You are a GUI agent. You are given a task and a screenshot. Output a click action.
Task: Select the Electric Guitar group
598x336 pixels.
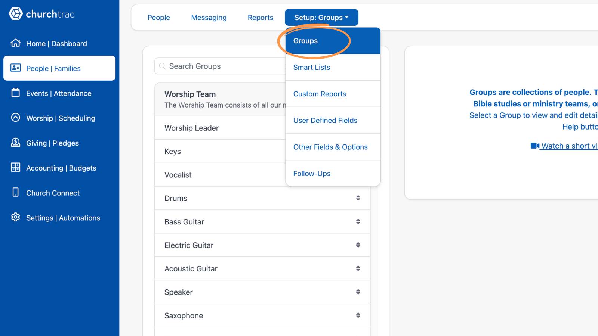coord(262,245)
